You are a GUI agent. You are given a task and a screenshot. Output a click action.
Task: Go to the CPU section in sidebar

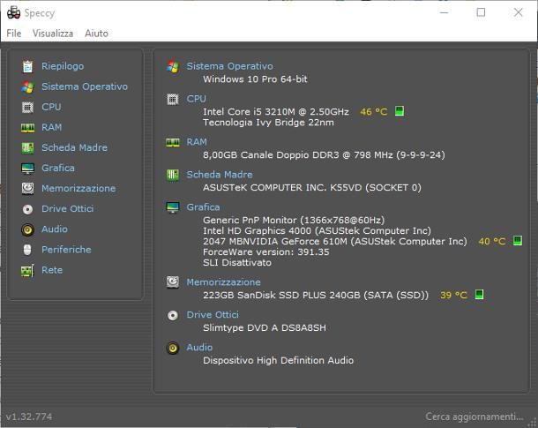tap(51, 107)
